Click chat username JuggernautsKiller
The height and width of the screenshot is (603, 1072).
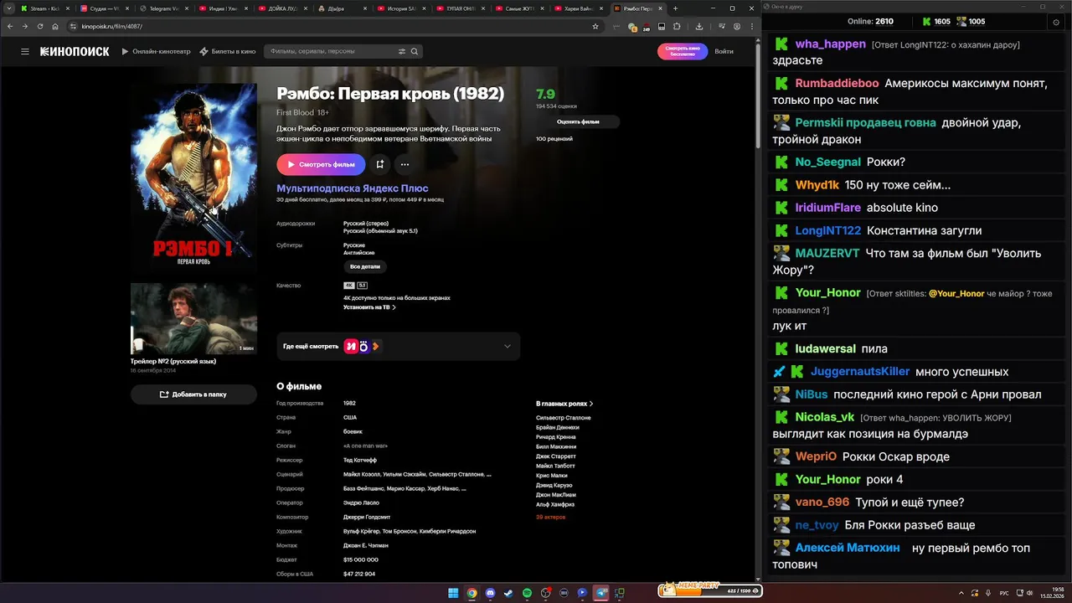pos(860,371)
